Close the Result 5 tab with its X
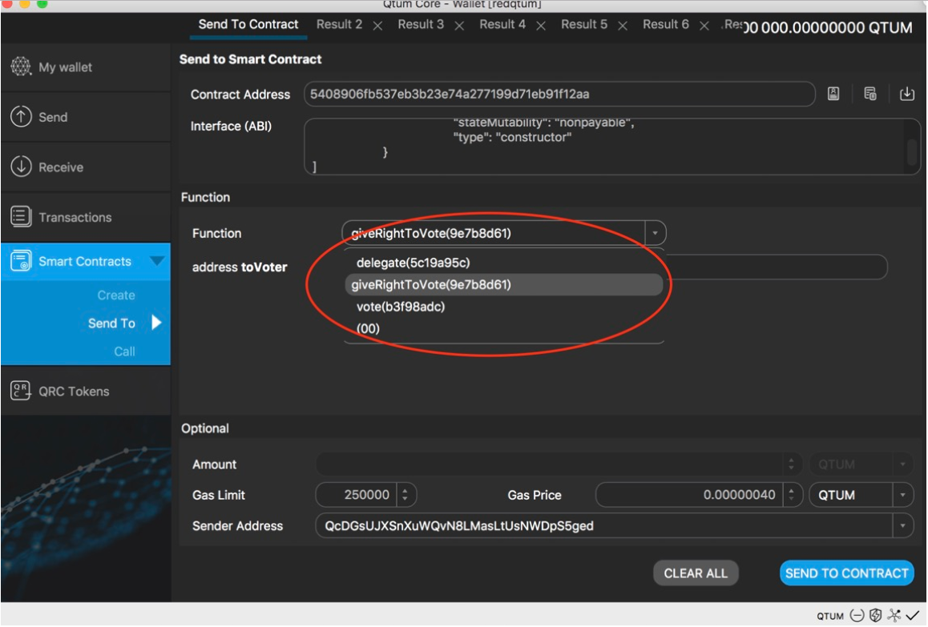 (x=623, y=26)
